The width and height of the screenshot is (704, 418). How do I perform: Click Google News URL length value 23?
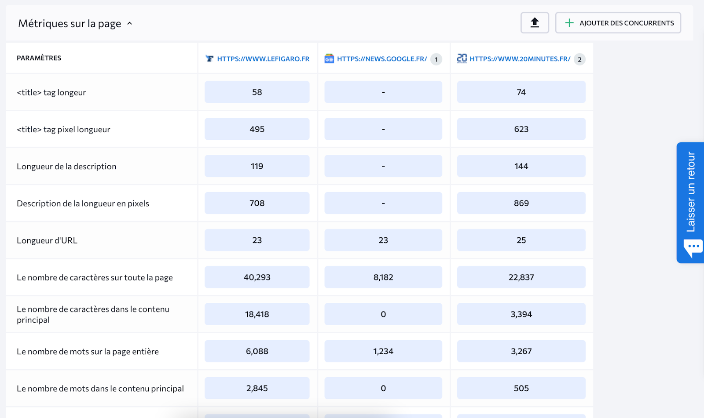tap(383, 240)
